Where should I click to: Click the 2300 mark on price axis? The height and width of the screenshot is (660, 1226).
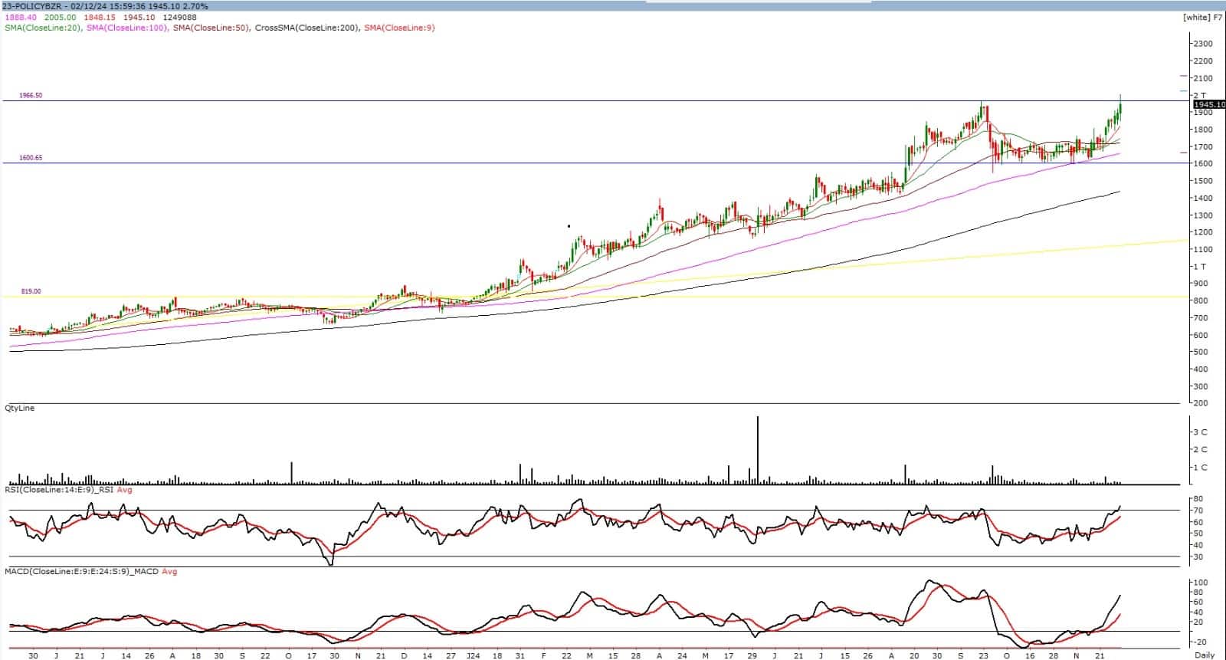[1201, 44]
